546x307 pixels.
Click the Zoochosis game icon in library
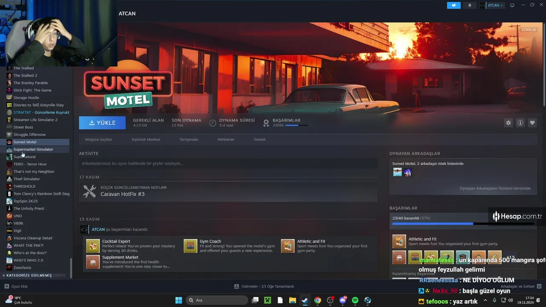click(x=9, y=267)
